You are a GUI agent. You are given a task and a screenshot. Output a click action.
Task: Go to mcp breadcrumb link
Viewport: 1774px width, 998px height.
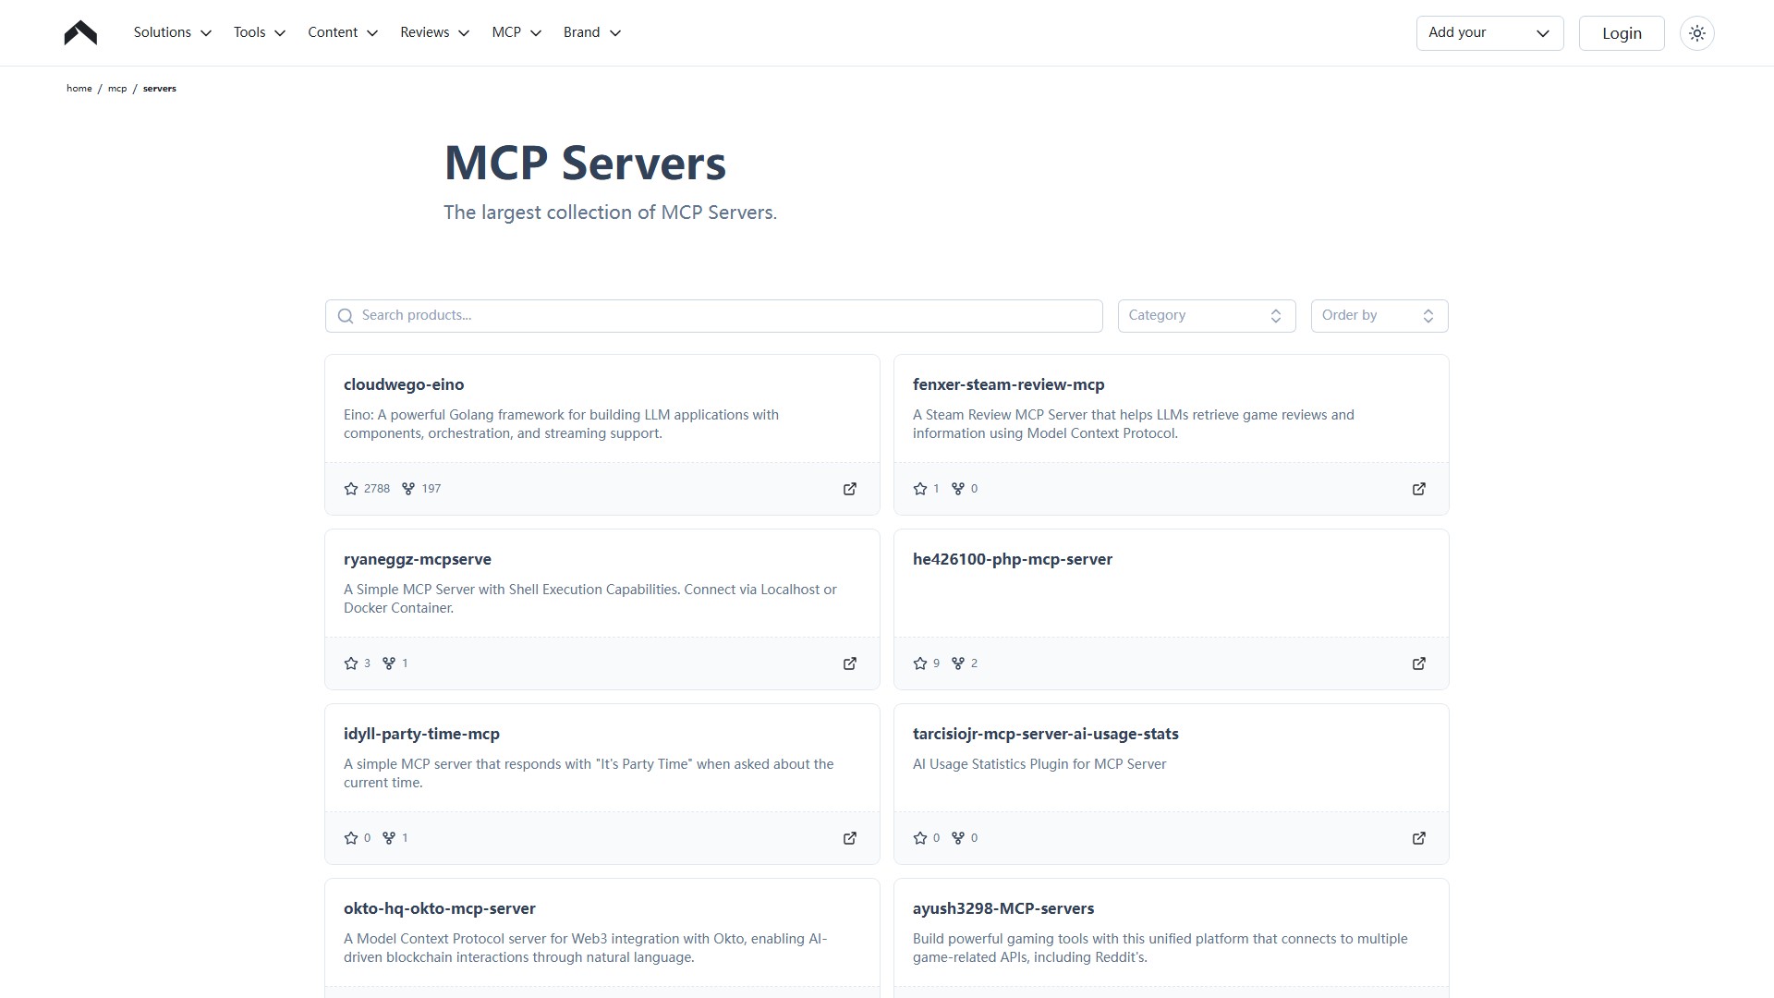point(117,89)
